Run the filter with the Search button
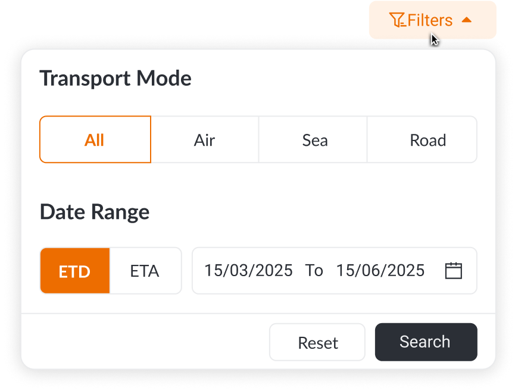Viewport: 515px width, 391px height. click(x=425, y=342)
